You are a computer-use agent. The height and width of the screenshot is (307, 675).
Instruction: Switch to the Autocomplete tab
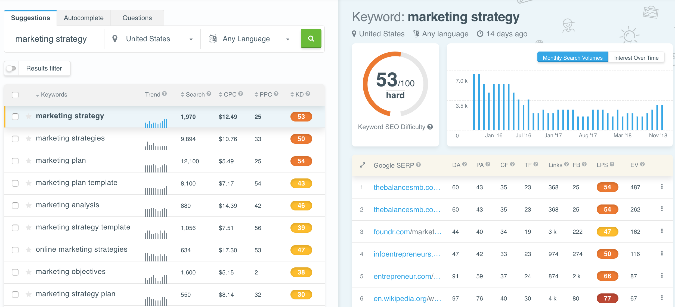(x=84, y=18)
